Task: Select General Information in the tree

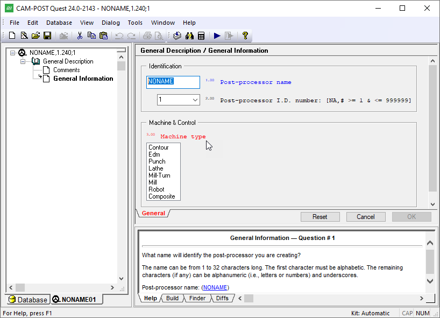Action: [x=83, y=79]
